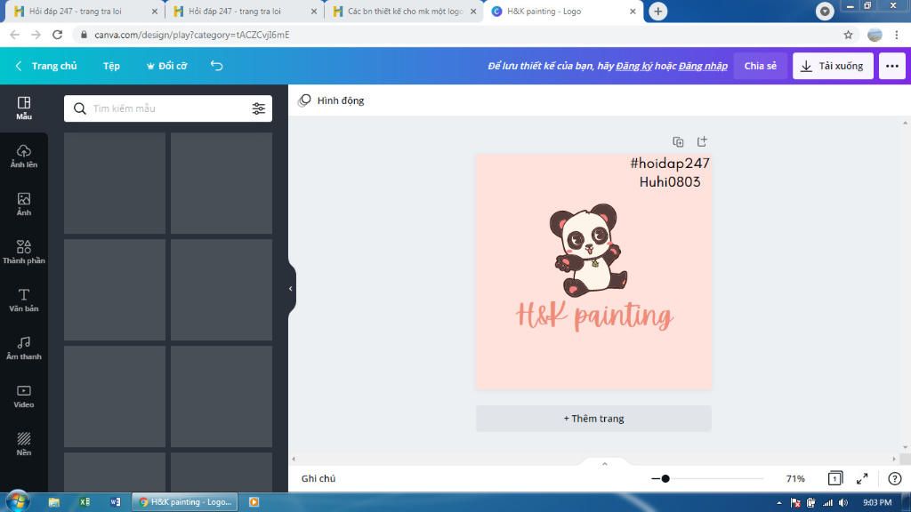Click the search magnifier icon
The image size is (911, 512).
(x=79, y=108)
